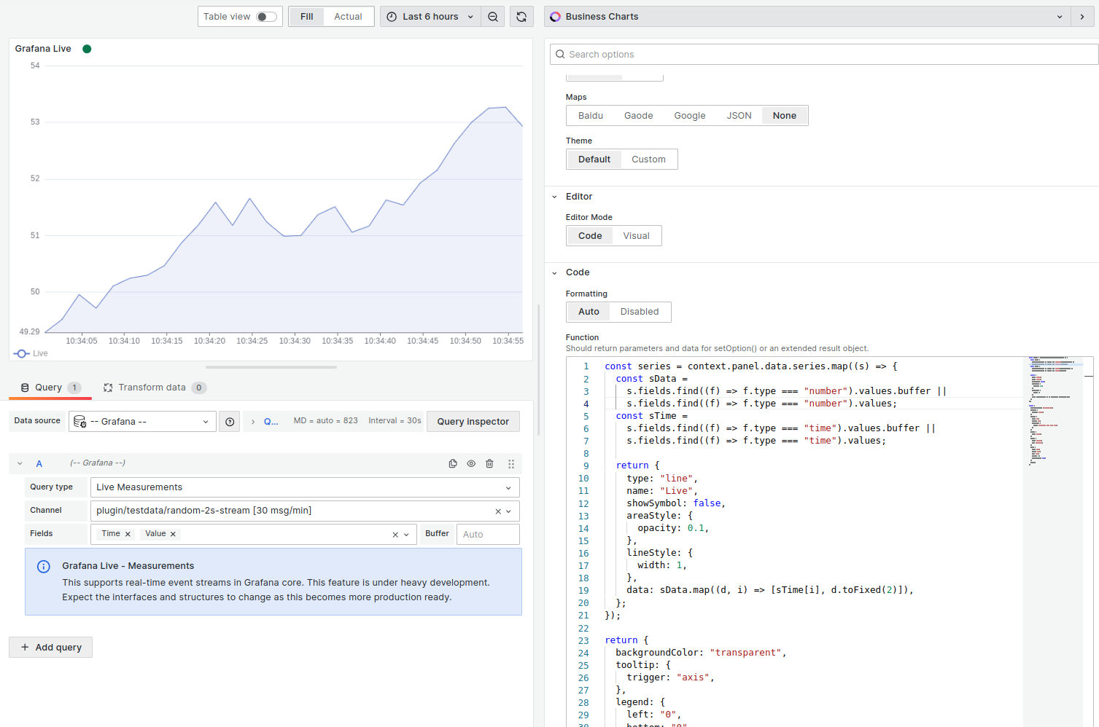
Task: Open the data source help icon
Action: pyautogui.click(x=230, y=422)
